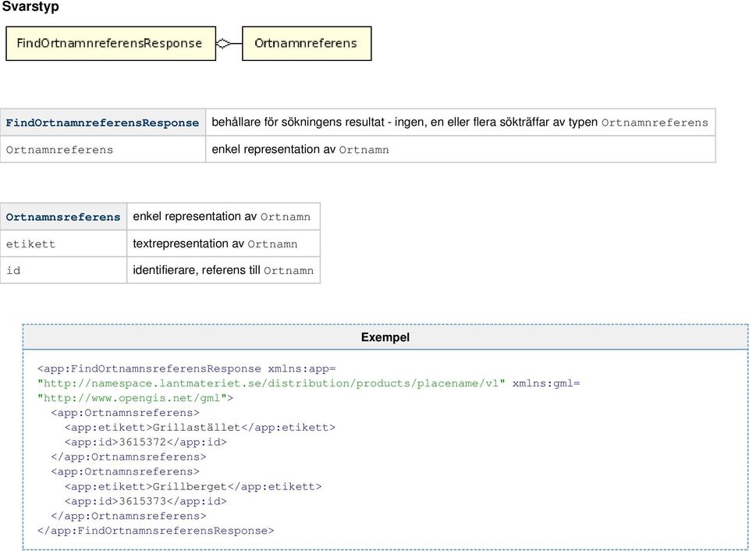Click the app:id 3615373 XML line
The image size is (749, 551).
coord(146,502)
